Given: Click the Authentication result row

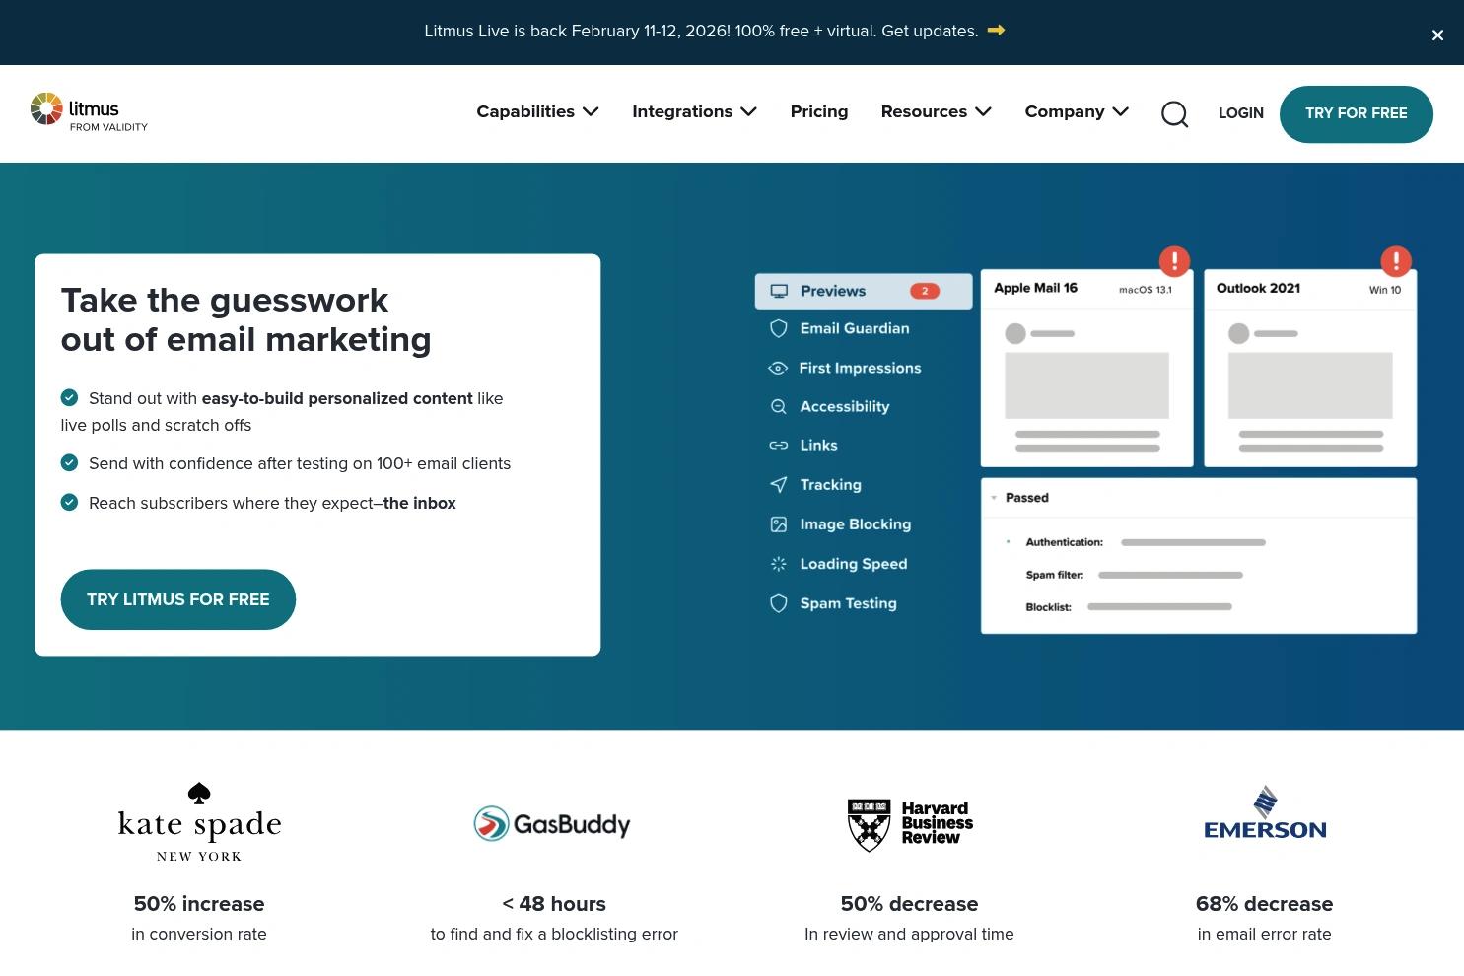Looking at the screenshot, I should [1146, 542].
